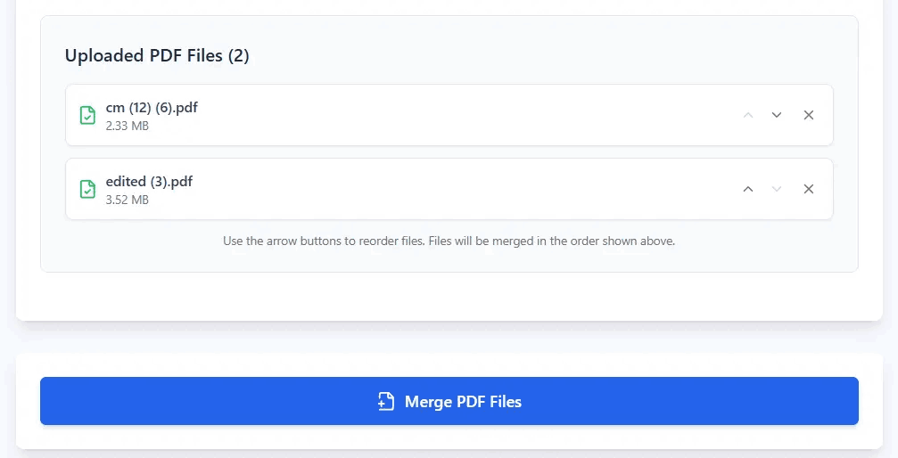This screenshot has height=458, width=898.
Task: Click the green file icon beside edited (3).pdf
Action: (x=87, y=189)
